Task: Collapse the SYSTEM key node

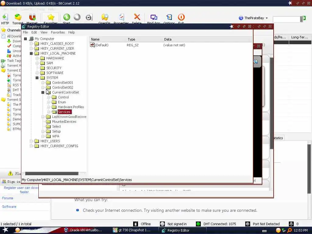Action: click(x=37, y=78)
